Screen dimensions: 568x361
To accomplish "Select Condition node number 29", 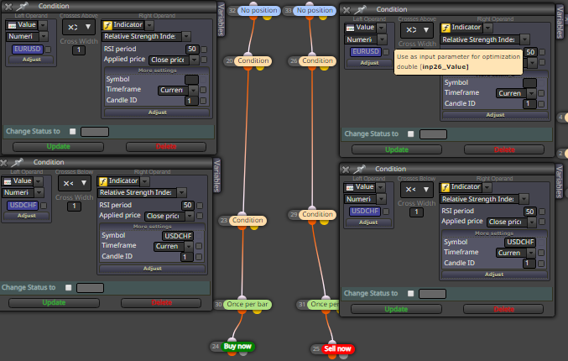I will tap(317, 214).
